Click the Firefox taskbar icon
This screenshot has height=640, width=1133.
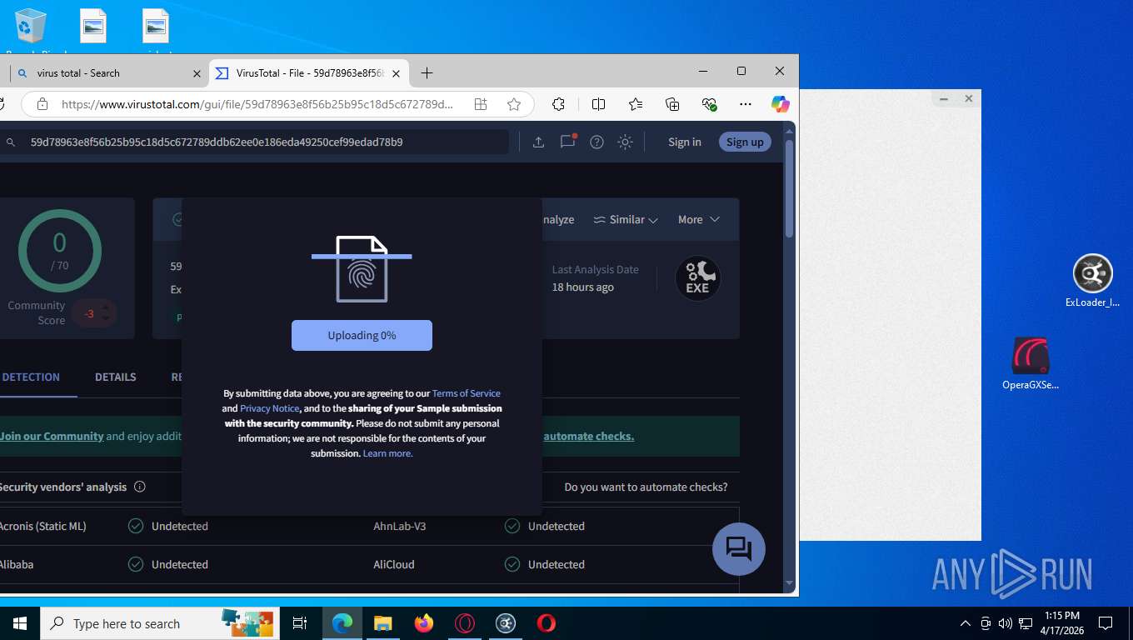pos(424,623)
